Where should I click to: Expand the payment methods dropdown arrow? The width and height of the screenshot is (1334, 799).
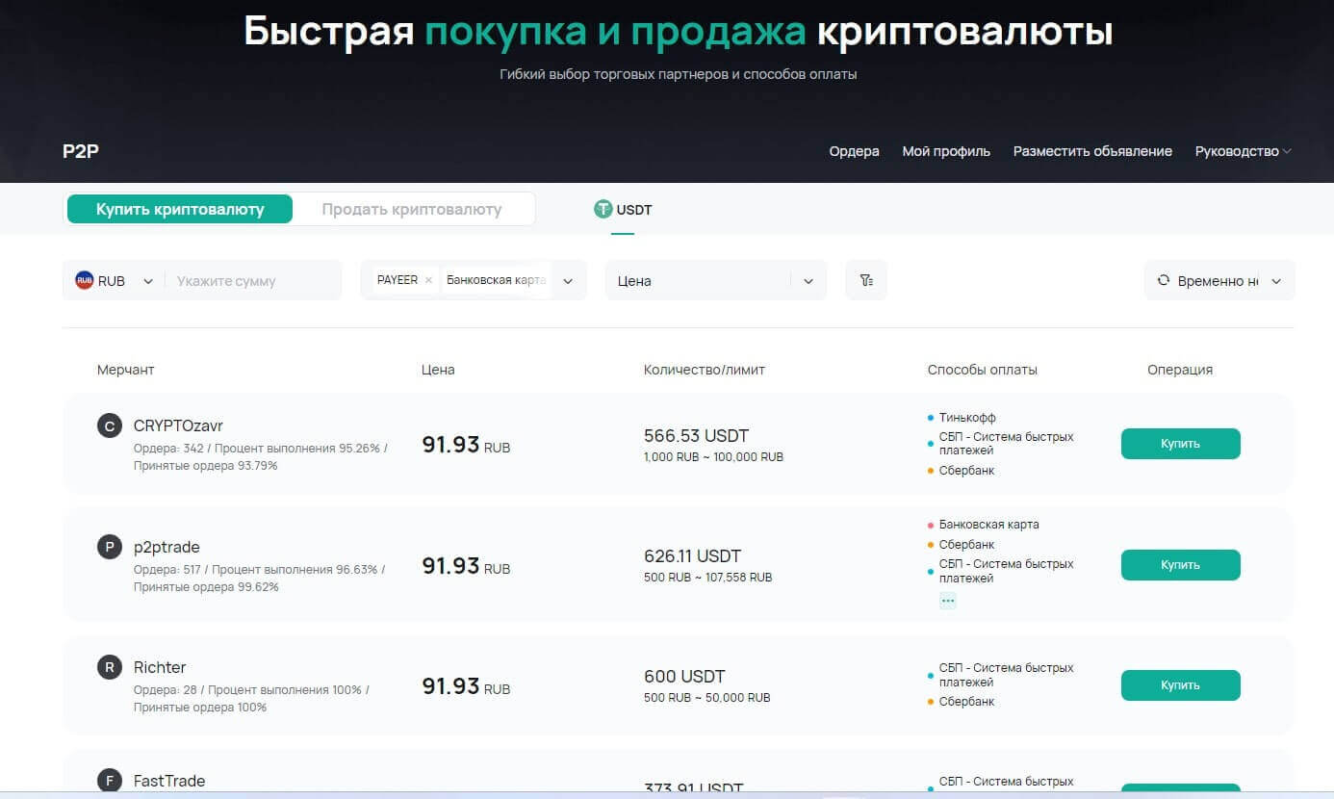point(568,281)
